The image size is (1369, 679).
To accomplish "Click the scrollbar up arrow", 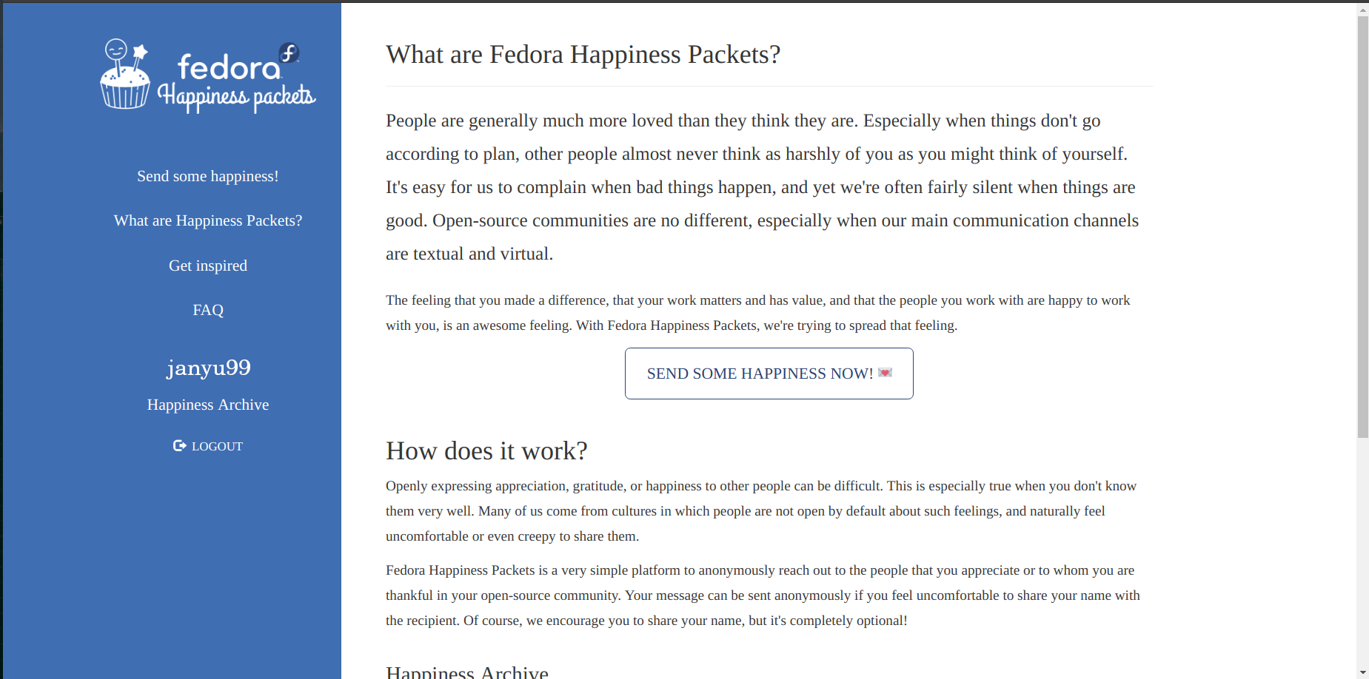I will pyautogui.click(x=1362, y=10).
